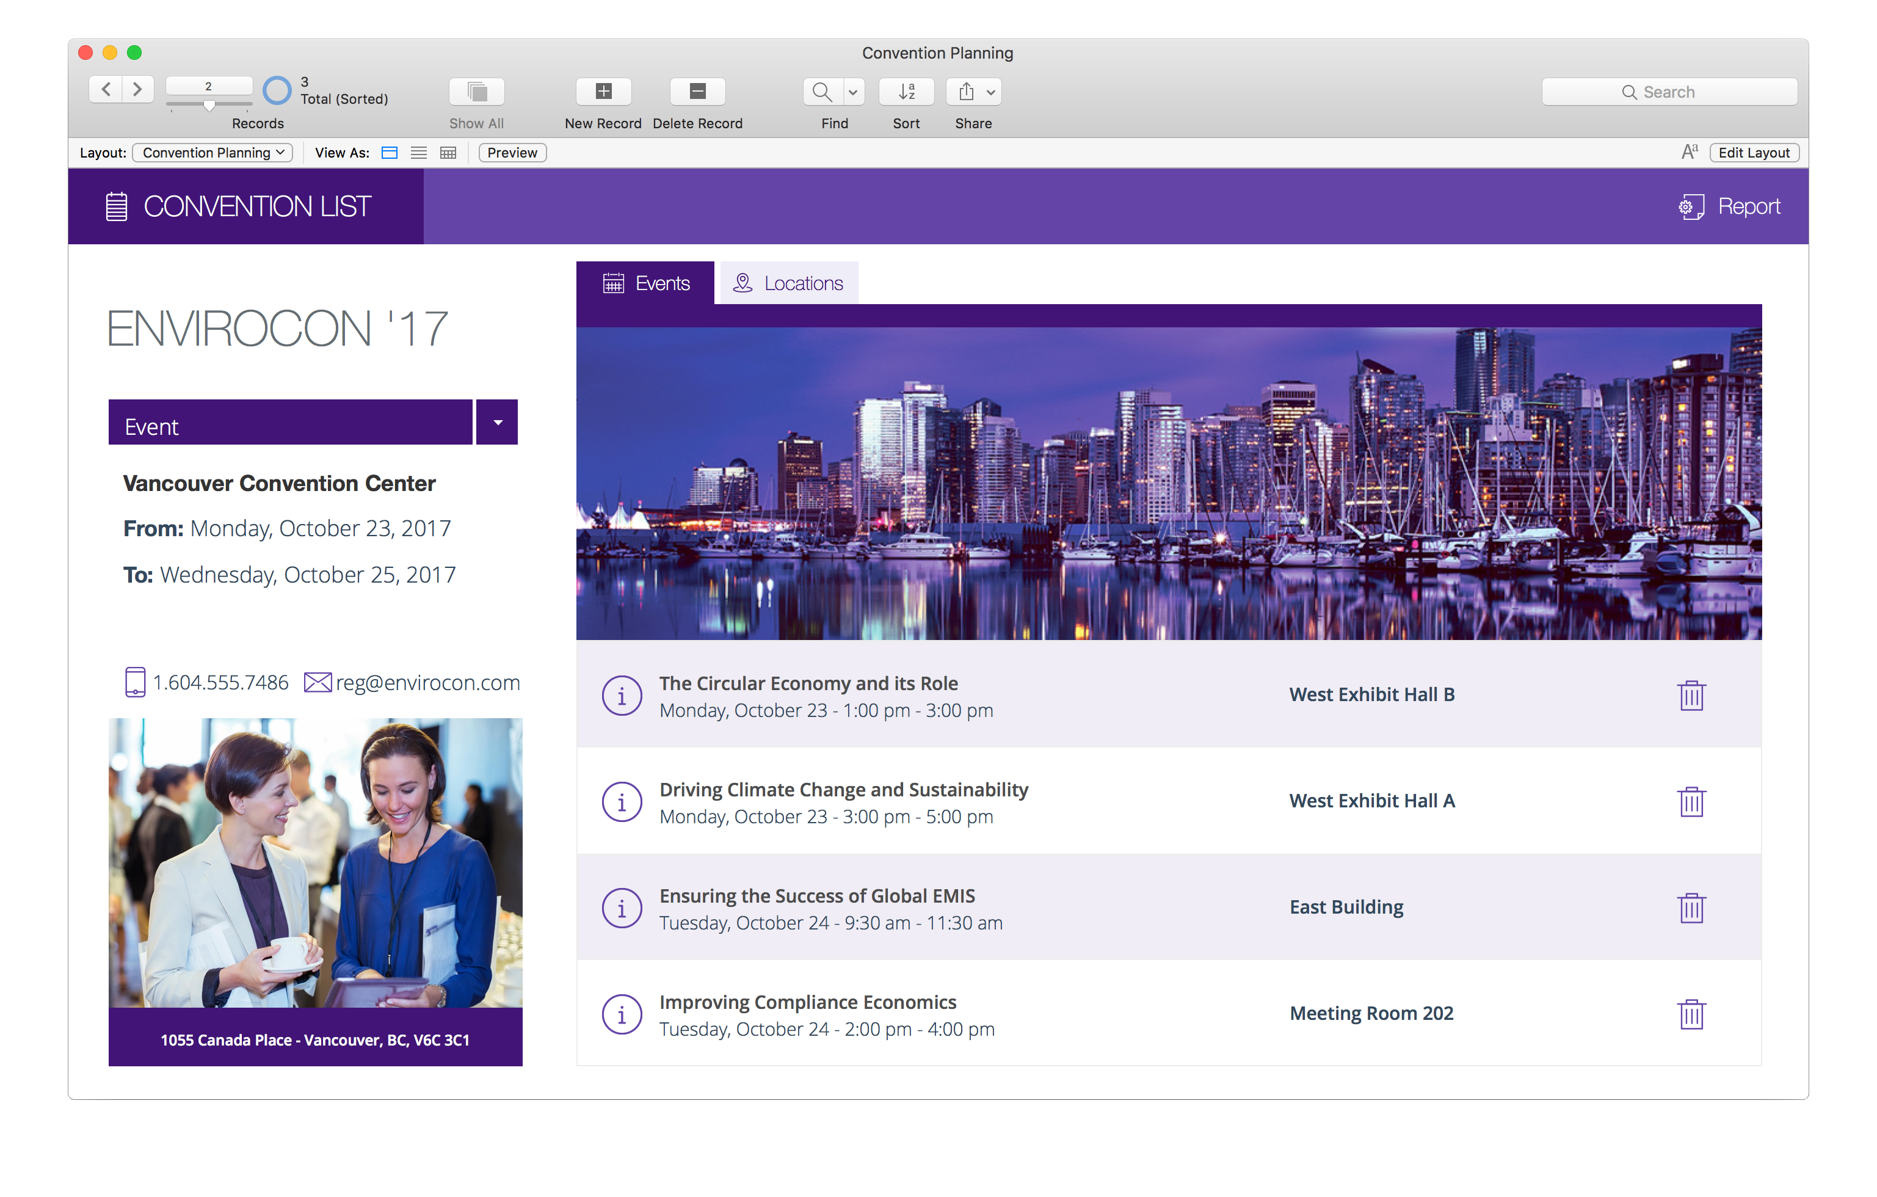Create a new record using New Record
The image size is (1877, 1197).
(603, 91)
